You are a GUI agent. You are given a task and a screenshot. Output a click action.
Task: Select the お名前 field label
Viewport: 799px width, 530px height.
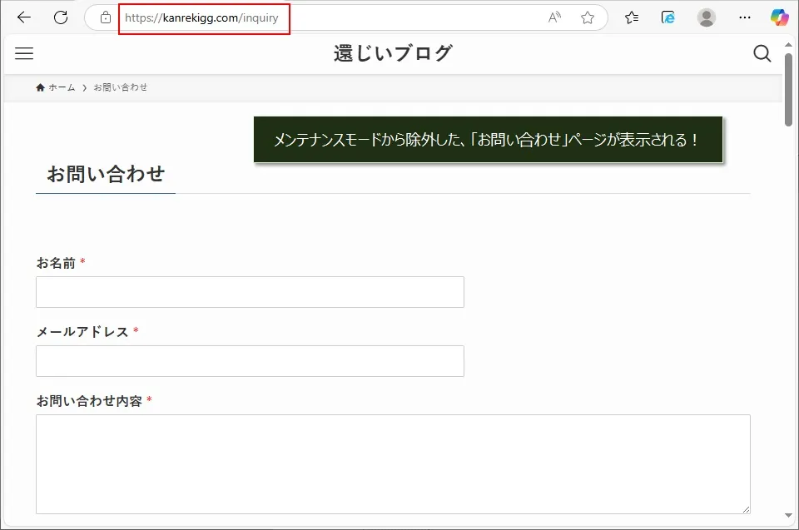click(56, 263)
